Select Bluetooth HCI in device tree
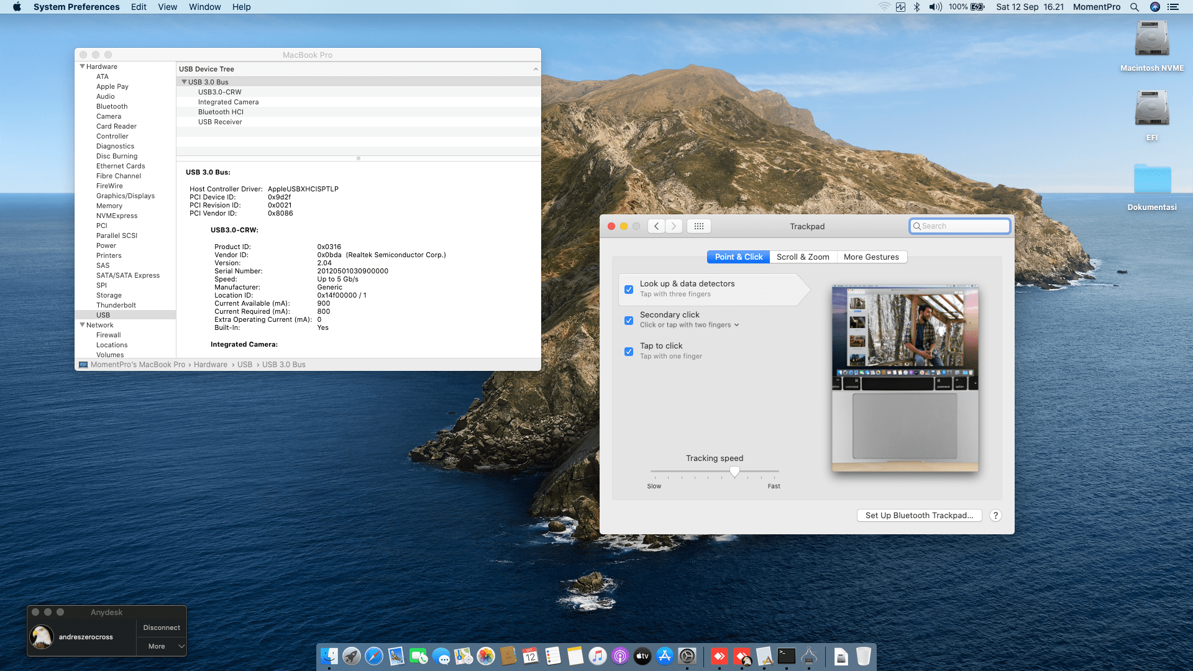The width and height of the screenshot is (1193, 671). coord(221,112)
